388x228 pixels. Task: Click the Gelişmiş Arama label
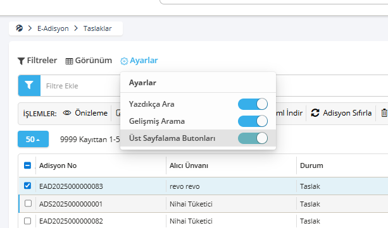click(x=157, y=121)
